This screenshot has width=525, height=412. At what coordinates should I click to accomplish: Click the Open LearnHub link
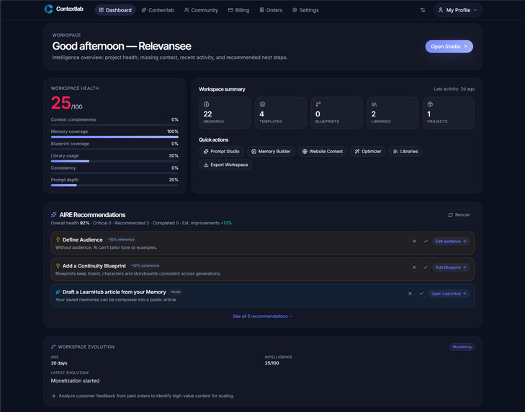449,293
